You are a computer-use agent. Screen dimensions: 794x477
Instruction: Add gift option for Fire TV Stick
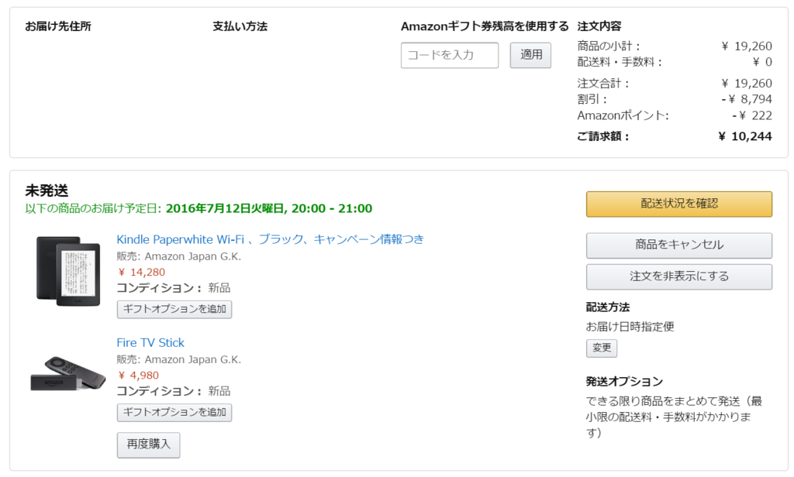click(x=174, y=412)
